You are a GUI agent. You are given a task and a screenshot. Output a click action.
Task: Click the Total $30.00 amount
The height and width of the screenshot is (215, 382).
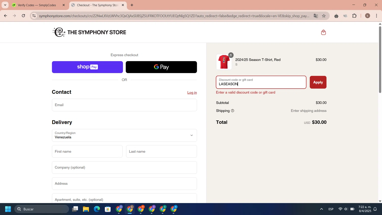click(x=319, y=122)
